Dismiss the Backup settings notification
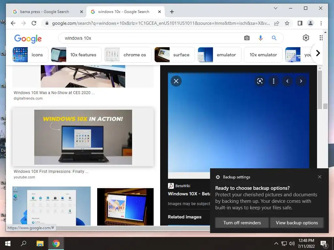The image size is (334, 250). 320,177
